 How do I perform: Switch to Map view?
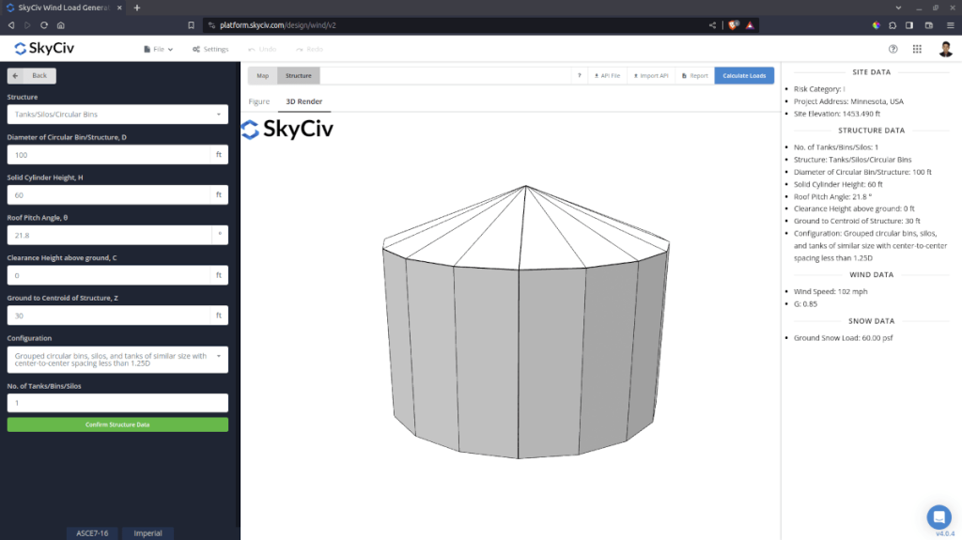(262, 75)
